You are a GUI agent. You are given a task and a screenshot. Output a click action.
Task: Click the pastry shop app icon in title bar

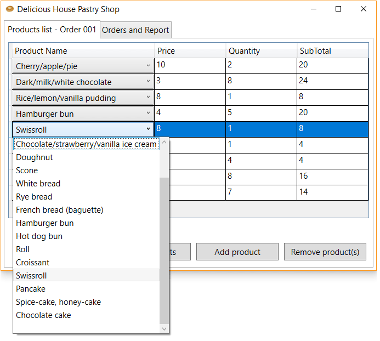(x=9, y=9)
